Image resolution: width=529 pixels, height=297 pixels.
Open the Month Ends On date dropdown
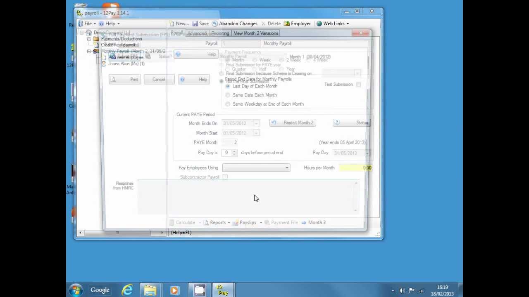pos(256,123)
